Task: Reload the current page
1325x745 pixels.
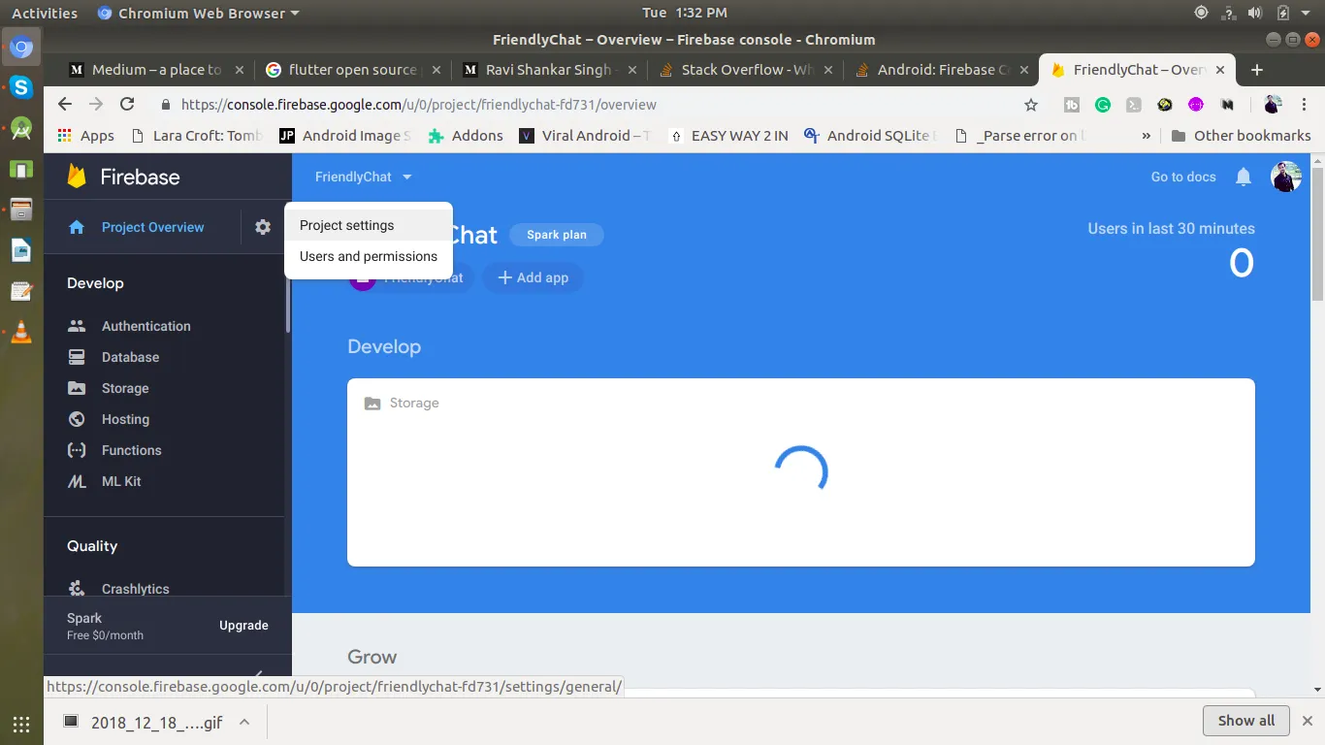Action: click(x=127, y=105)
